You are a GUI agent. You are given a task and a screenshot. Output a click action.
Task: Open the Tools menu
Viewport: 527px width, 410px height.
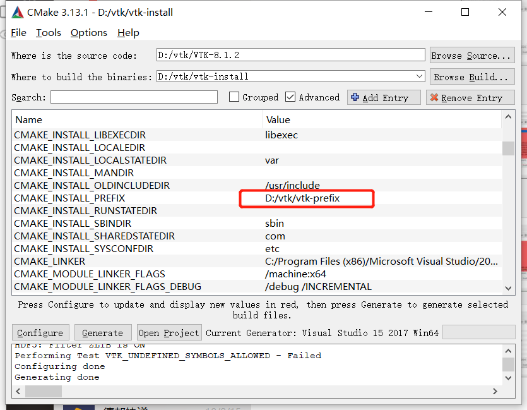pos(49,33)
